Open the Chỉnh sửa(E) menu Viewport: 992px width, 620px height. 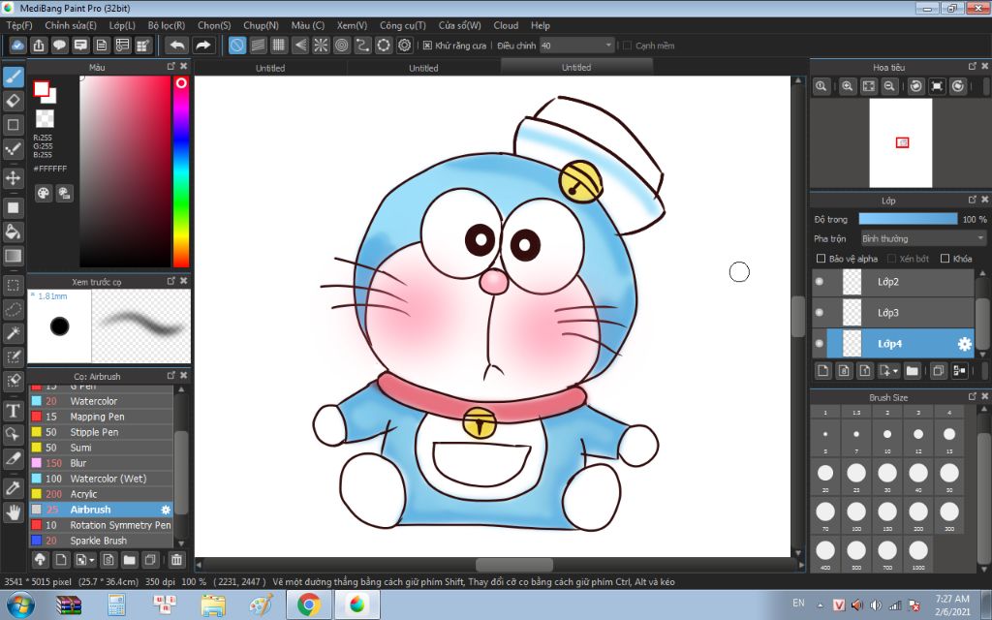pyautogui.click(x=71, y=25)
